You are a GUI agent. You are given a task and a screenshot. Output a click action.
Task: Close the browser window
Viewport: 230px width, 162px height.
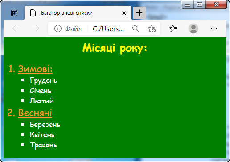[x=216, y=5]
